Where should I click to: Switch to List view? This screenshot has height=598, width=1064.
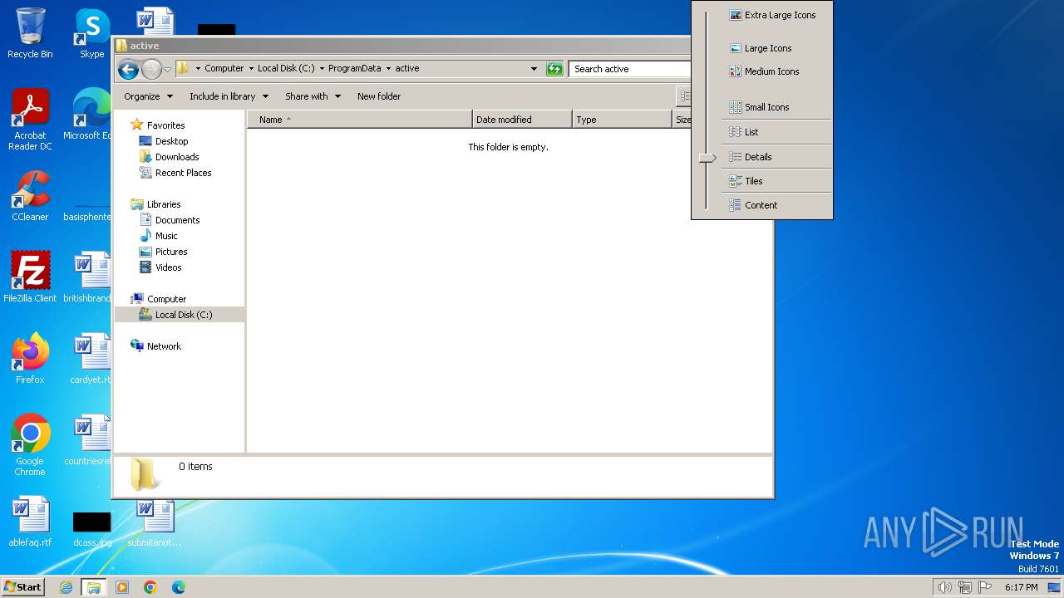[x=744, y=132]
